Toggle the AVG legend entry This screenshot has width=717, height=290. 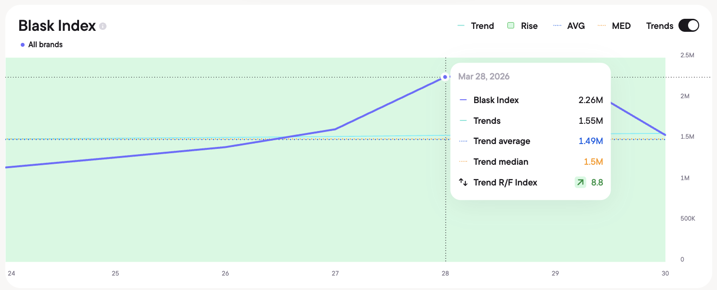point(570,26)
